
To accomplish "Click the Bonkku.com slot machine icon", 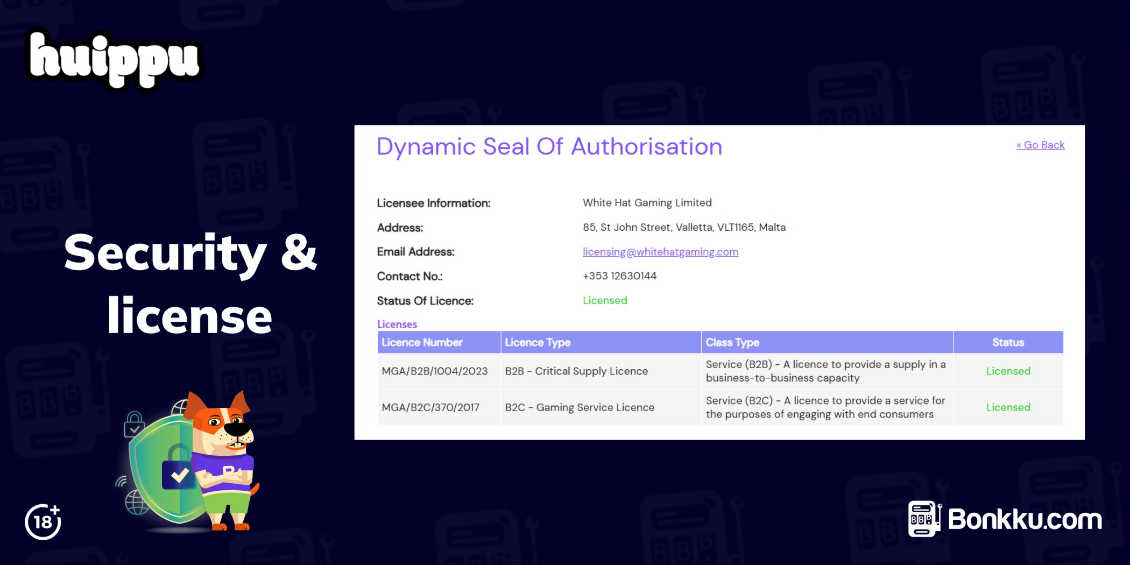I will coord(924,519).
